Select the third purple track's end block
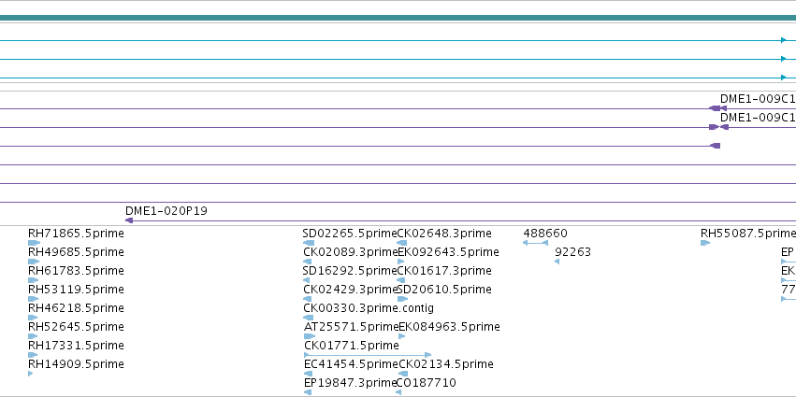The image size is (796, 397). (716, 146)
